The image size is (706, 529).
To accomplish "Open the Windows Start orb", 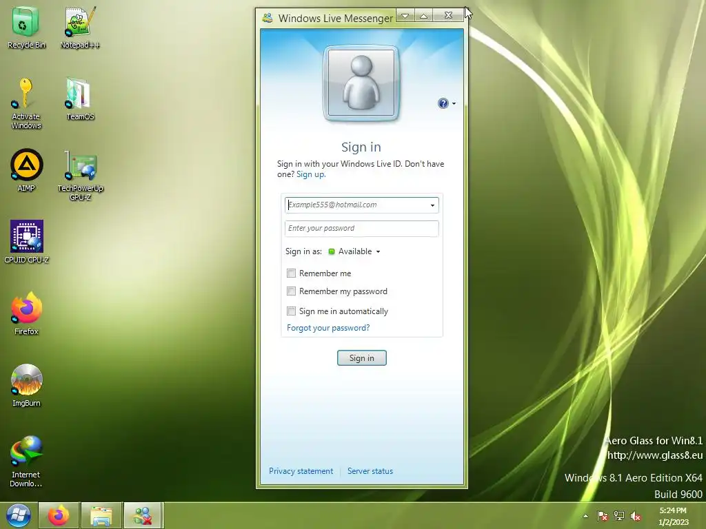I will tap(19, 515).
